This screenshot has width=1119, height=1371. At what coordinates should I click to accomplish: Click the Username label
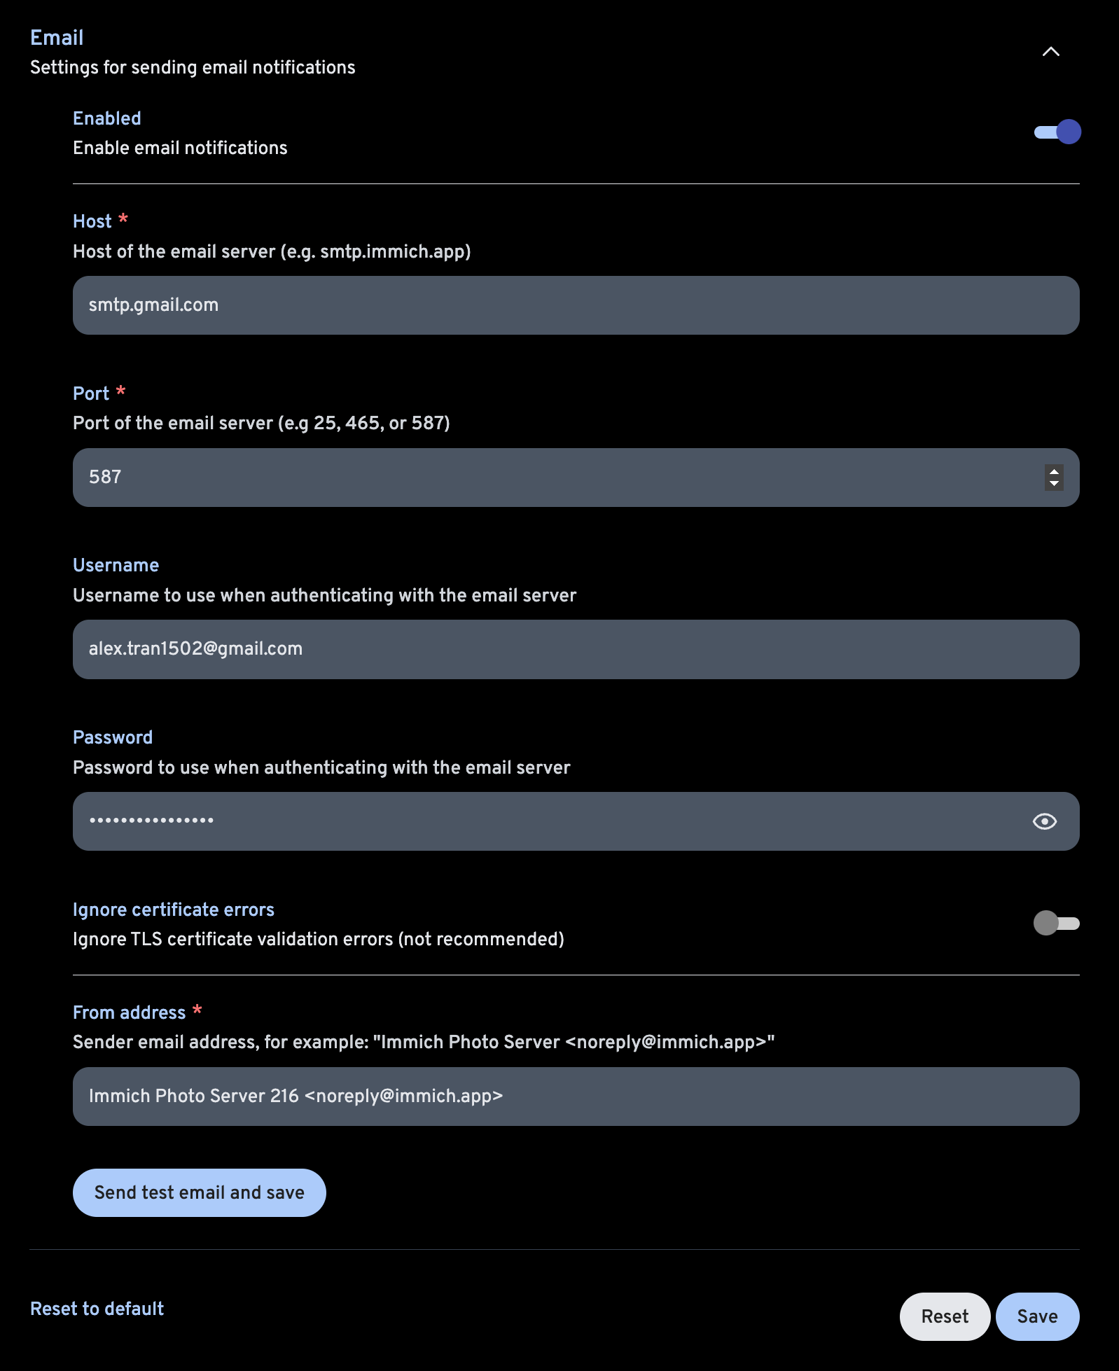[116, 565]
